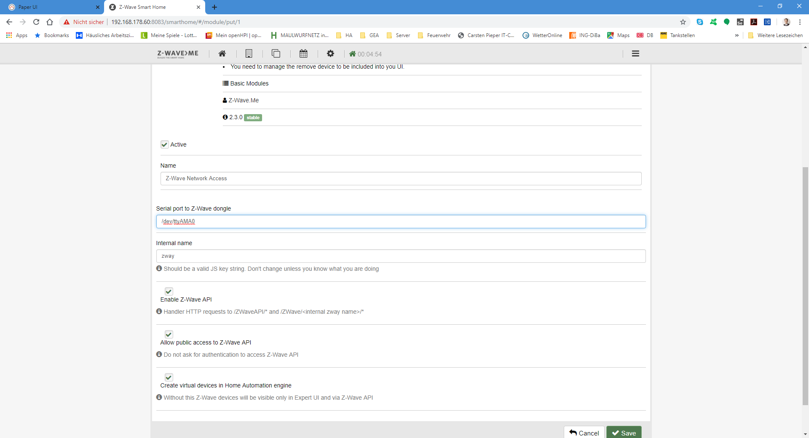Click the Name input field

[x=401, y=179]
